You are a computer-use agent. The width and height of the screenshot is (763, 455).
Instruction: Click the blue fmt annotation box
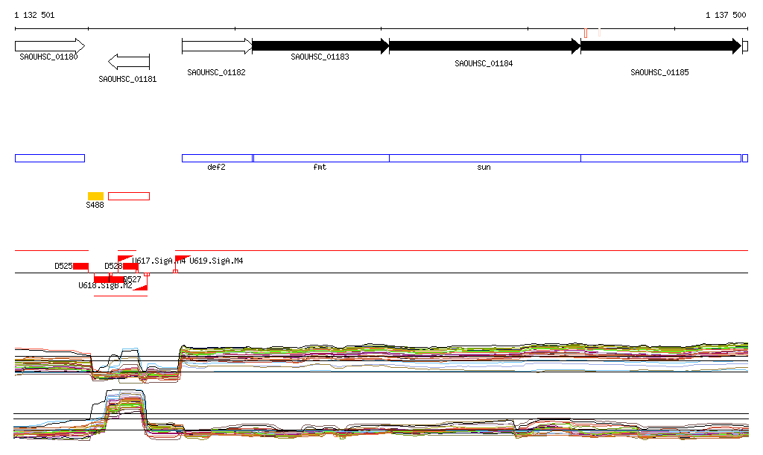321,158
